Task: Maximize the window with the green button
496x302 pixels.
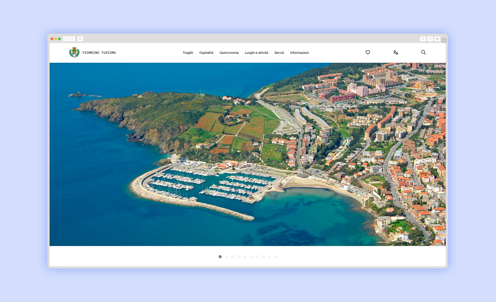Action: 60,39
